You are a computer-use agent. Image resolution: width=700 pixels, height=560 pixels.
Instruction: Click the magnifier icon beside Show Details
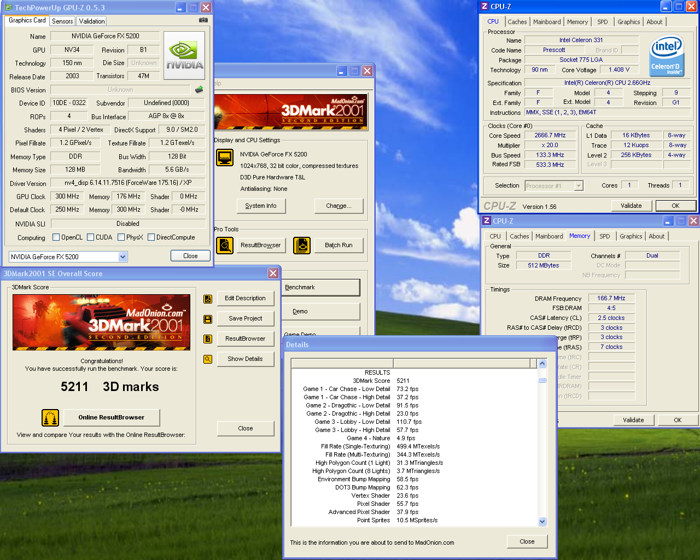point(208,359)
